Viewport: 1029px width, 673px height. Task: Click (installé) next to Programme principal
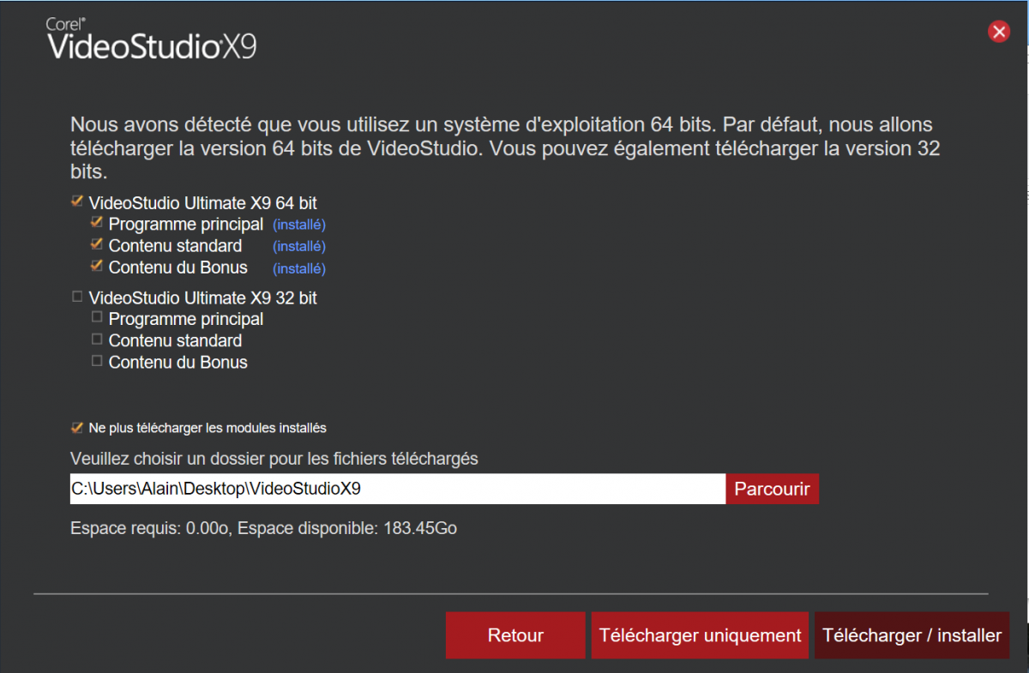[299, 225]
